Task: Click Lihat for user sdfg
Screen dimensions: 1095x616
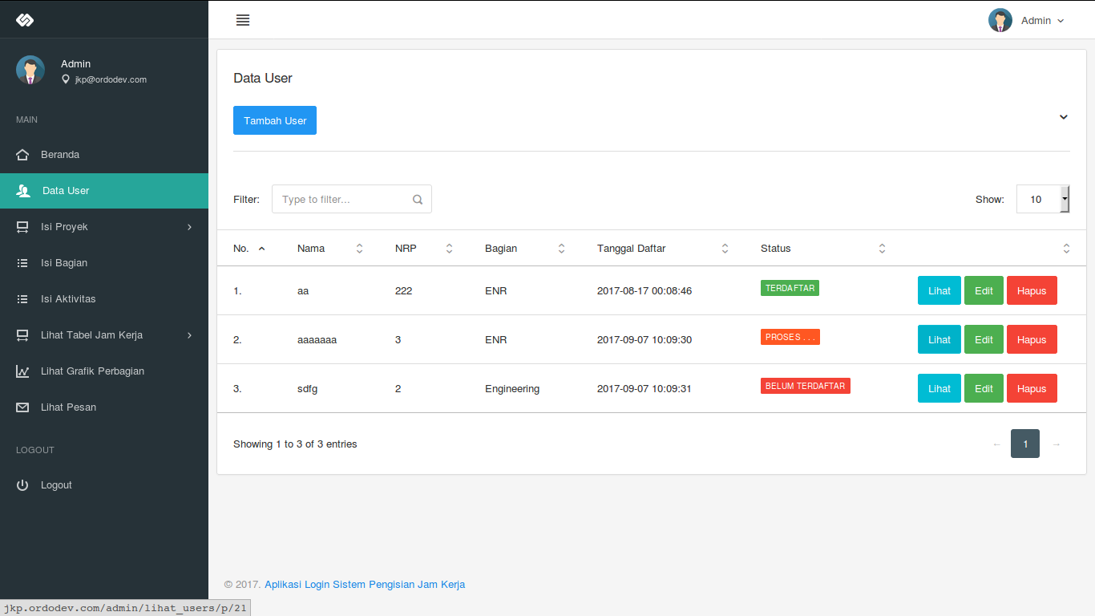Action: (x=939, y=388)
